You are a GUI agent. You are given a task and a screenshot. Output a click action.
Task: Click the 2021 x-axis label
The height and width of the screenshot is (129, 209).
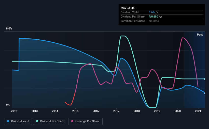coord(198,111)
